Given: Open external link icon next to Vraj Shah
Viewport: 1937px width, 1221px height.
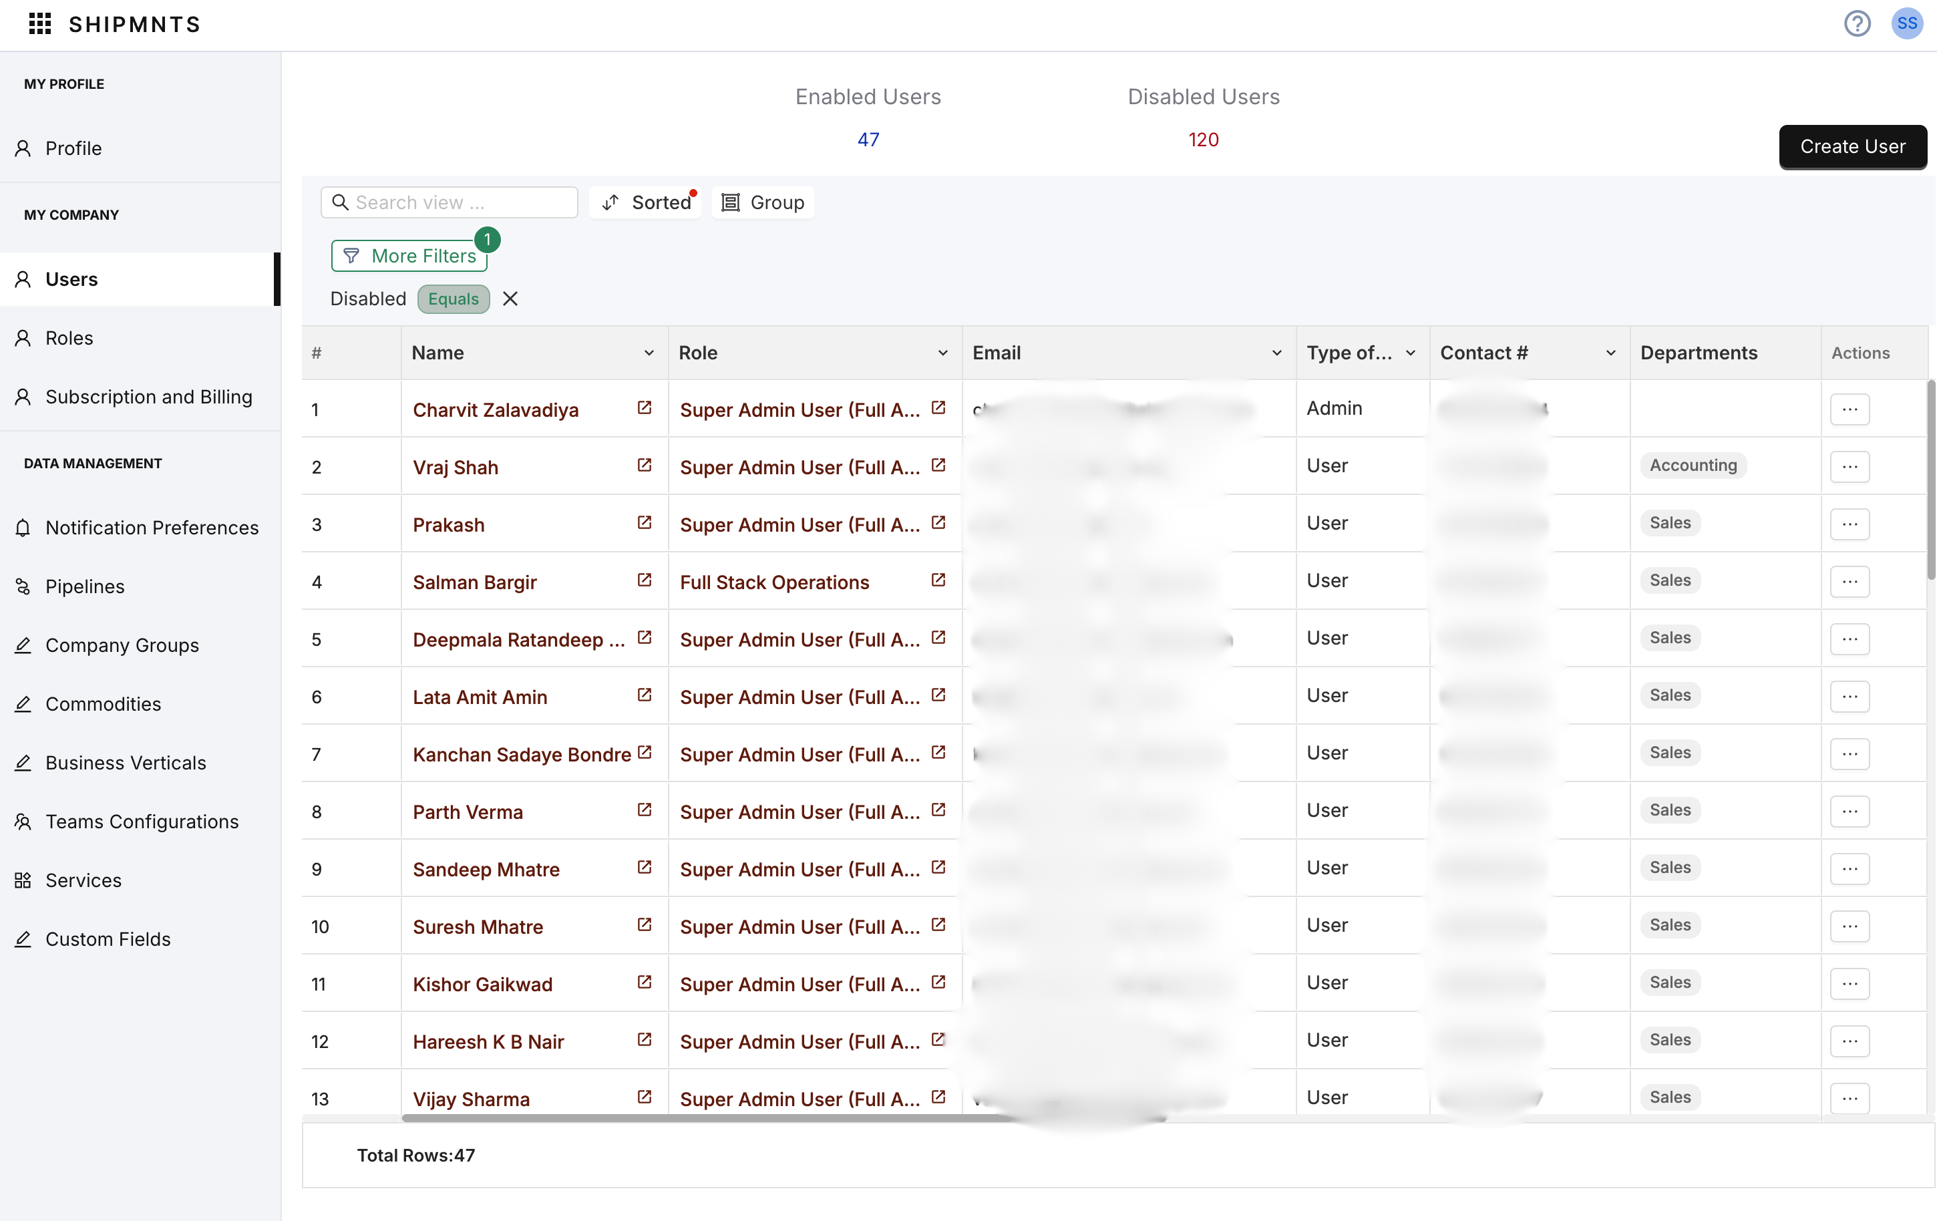Looking at the screenshot, I should click(x=645, y=466).
